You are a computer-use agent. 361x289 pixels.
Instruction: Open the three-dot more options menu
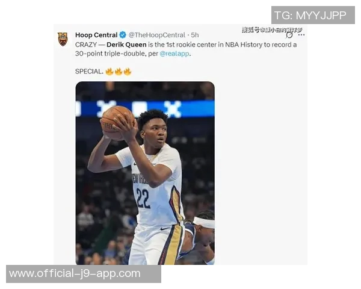pyautogui.click(x=301, y=35)
